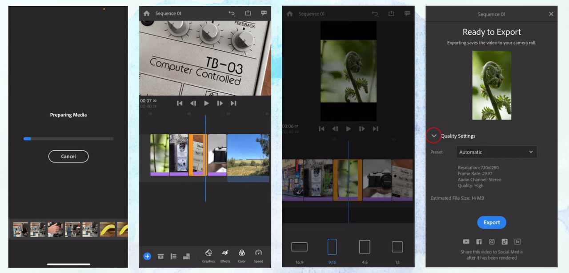Image resolution: width=569 pixels, height=273 pixels.
Task: Skip to end under the fern preview
Action: pos(376,129)
